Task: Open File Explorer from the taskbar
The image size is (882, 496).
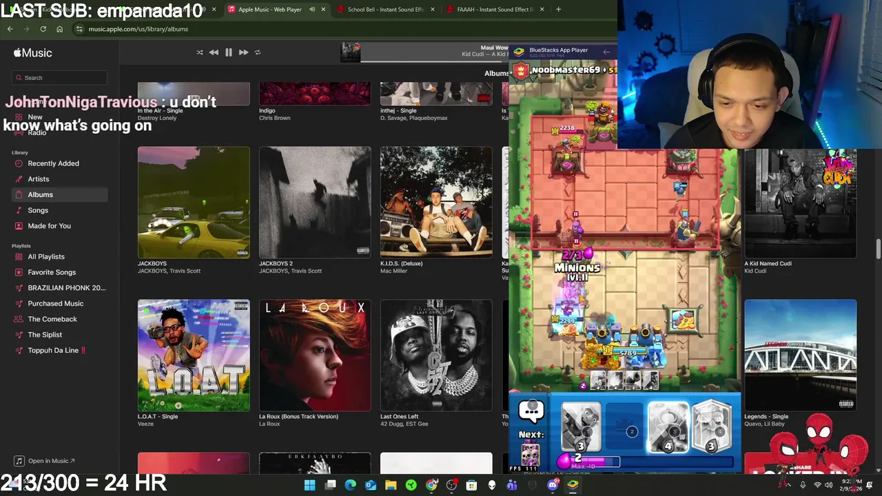Action: [x=391, y=485]
